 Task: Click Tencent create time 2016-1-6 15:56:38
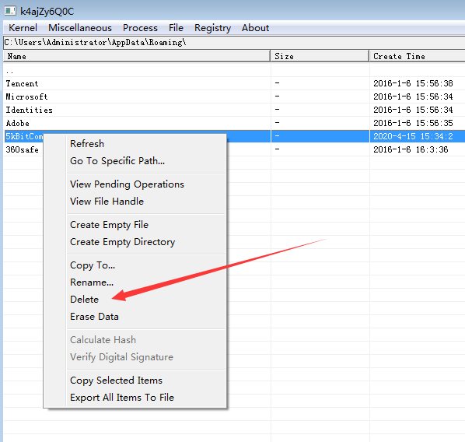click(x=413, y=83)
